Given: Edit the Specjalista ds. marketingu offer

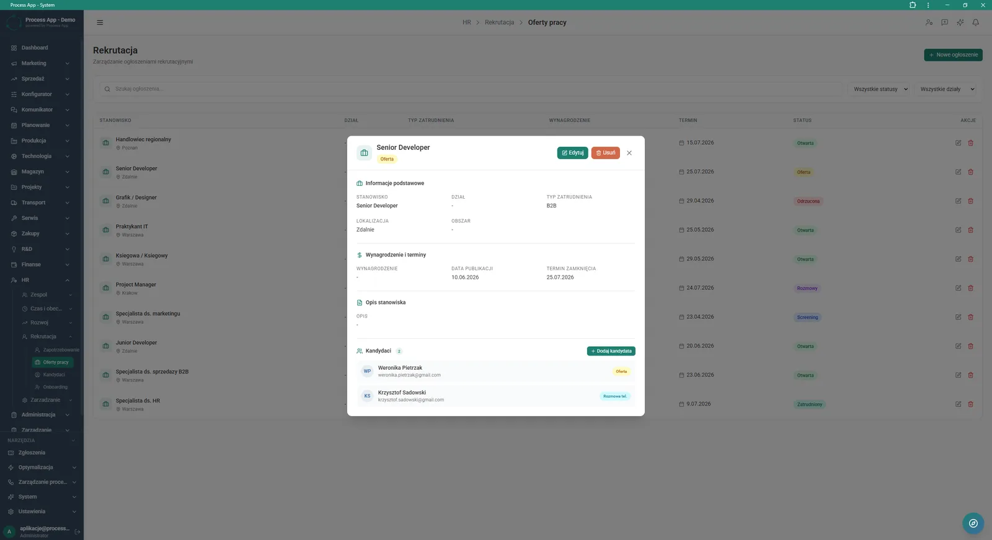Looking at the screenshot, I should 958,317.
